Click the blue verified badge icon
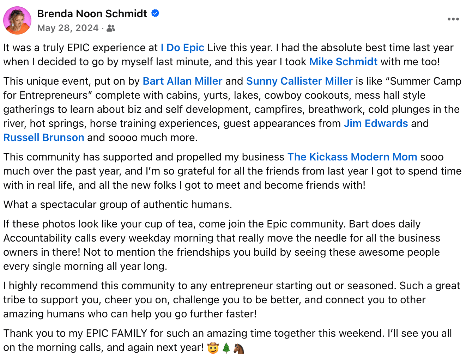This screenshot has width=472, height=359. point(155,13)
